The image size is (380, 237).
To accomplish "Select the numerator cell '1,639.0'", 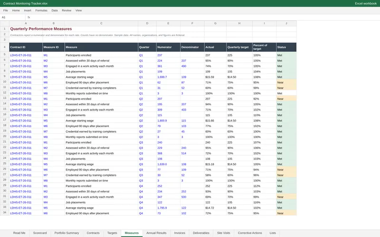I will 168,164.
